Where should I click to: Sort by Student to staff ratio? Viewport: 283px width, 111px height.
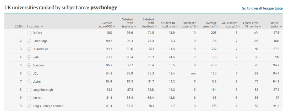pyautogui.click(x=169, y=25)
